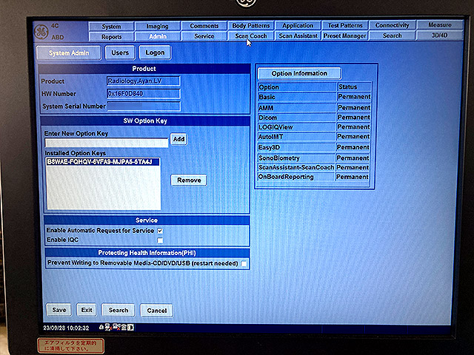474x355 pixels.
Task: Open the 3D/4D tab
Action: tap(439, 35)
